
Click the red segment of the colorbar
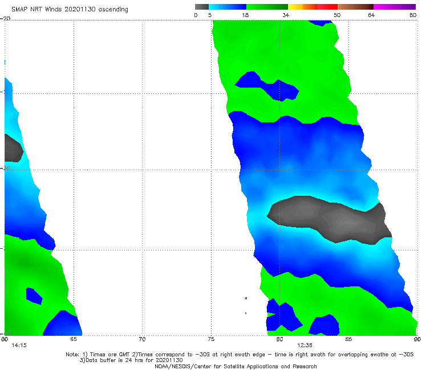(328, 7)
